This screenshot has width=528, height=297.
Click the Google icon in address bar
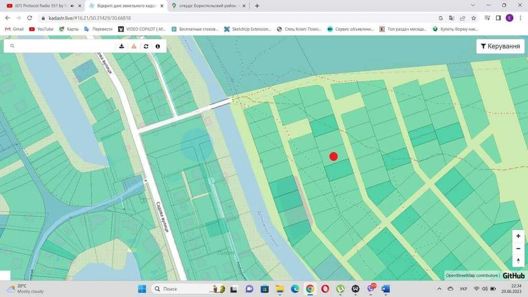440,18
